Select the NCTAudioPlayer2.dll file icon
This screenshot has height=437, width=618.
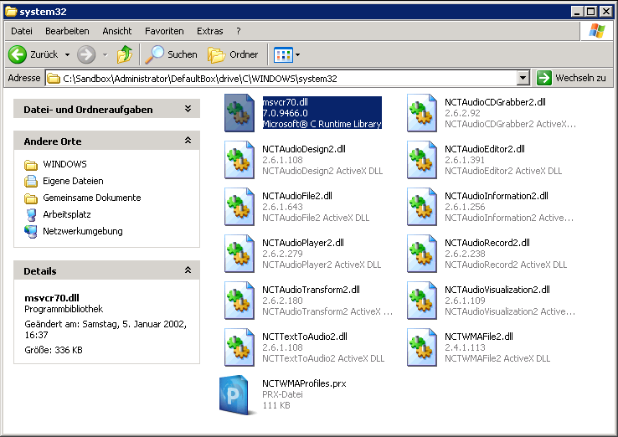tap(239, 254)
